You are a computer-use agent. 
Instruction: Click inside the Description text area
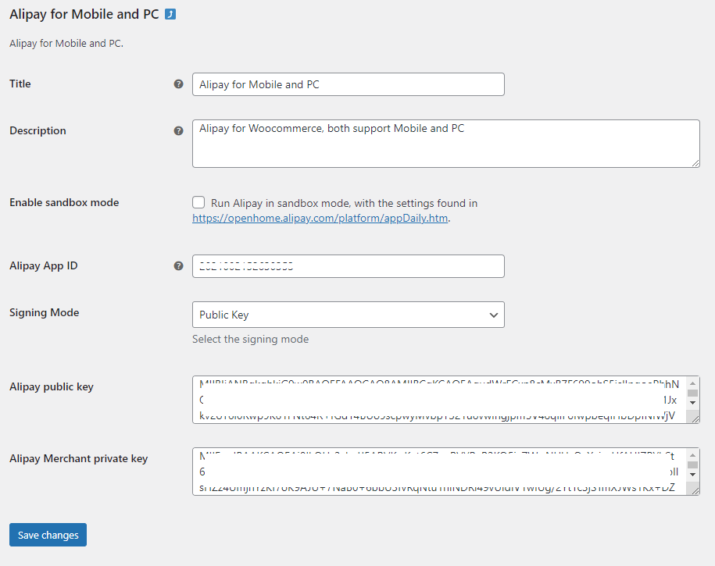[446, 144]
